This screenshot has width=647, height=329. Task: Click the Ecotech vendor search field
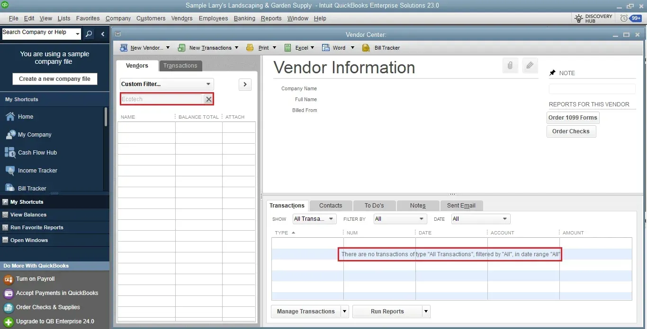point(162,99)
